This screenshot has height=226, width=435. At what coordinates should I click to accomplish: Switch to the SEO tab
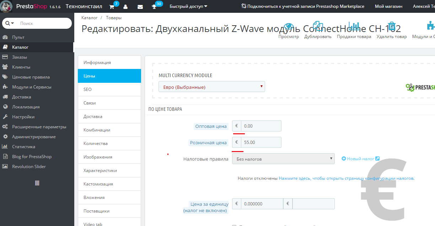(x=109, y=90)
